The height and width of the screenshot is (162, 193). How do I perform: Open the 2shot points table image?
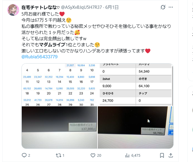point(136,85)
